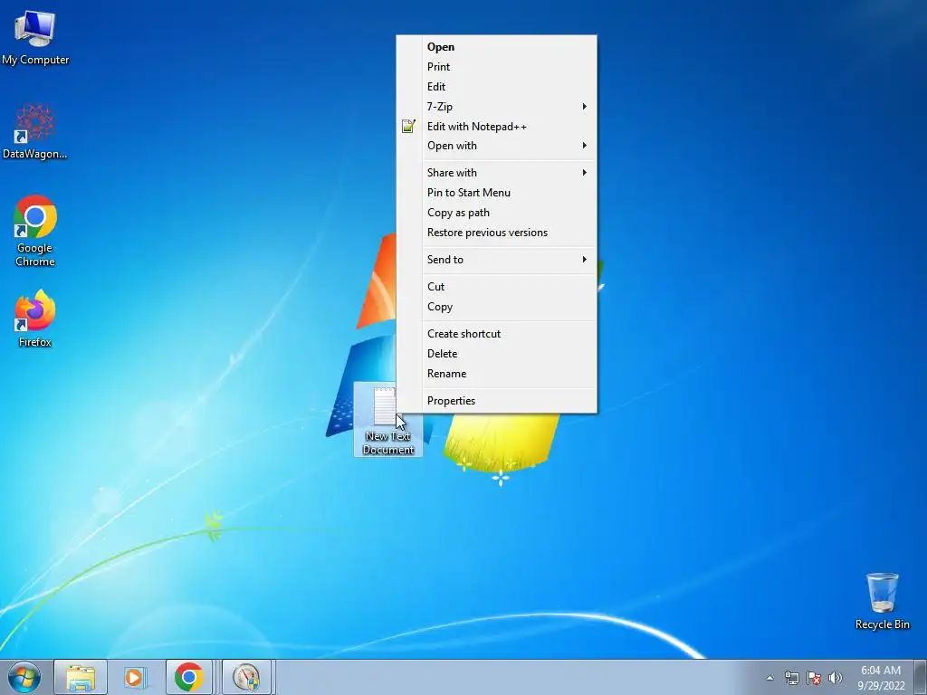Select the Firefox desktop shortcut
This screenshot has height=695, width=927.
(35, 318)
